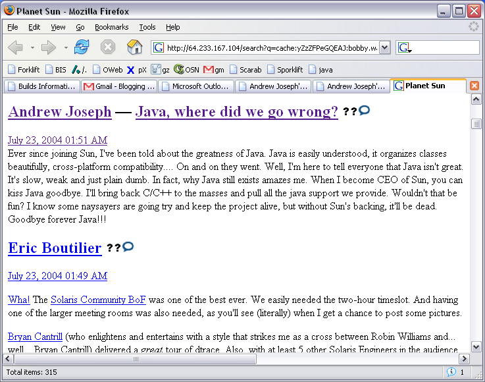Click the Google search engine icon

click(405, 47)
